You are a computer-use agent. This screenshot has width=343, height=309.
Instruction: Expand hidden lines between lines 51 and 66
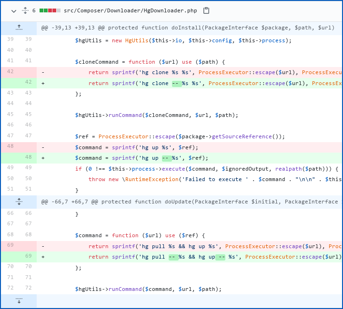[19, 202]
